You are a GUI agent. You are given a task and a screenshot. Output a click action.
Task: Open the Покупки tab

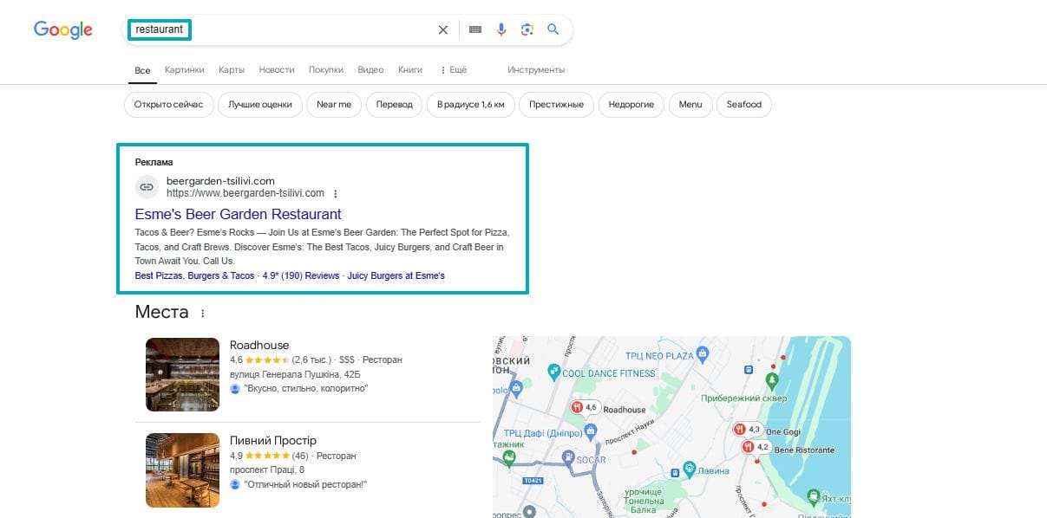pos(326,70)
